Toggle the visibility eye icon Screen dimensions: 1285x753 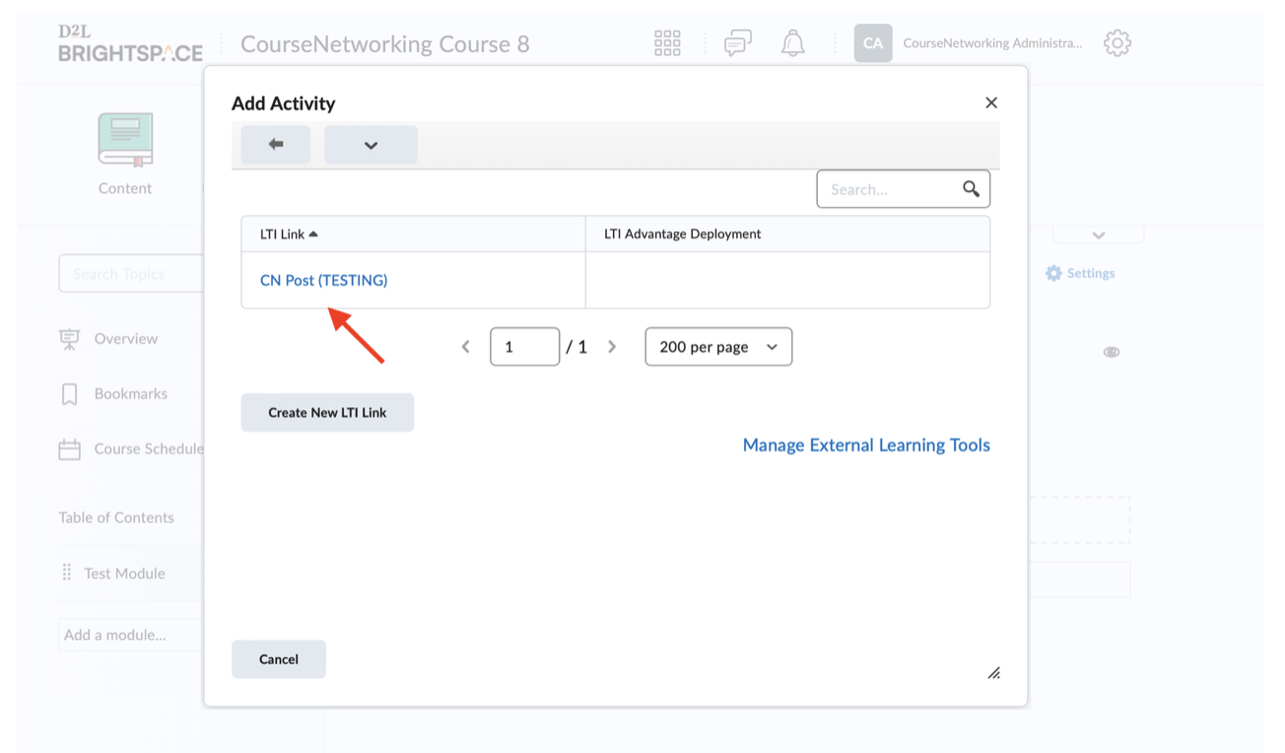pyautogui.click(x=1111, y=352)
